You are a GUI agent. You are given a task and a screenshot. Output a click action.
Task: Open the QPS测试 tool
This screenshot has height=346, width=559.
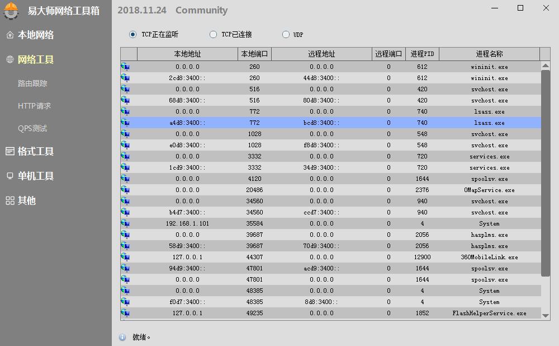click(32, 128)
